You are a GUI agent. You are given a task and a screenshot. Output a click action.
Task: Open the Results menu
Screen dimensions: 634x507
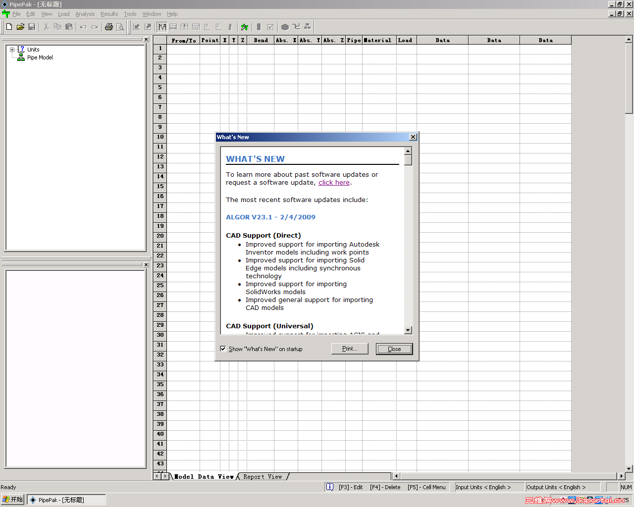tap(109, 14)
